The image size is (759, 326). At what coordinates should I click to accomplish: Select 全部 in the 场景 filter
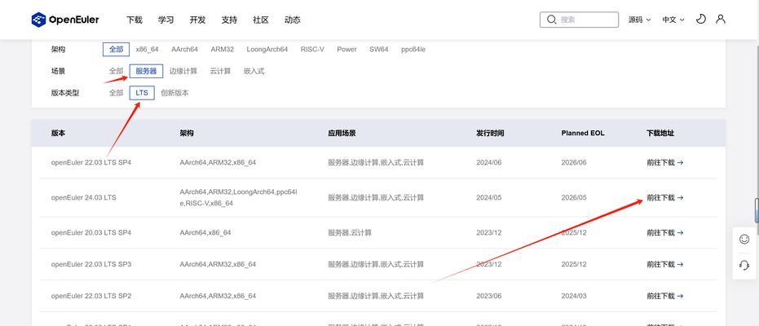[x=116, y=71]
